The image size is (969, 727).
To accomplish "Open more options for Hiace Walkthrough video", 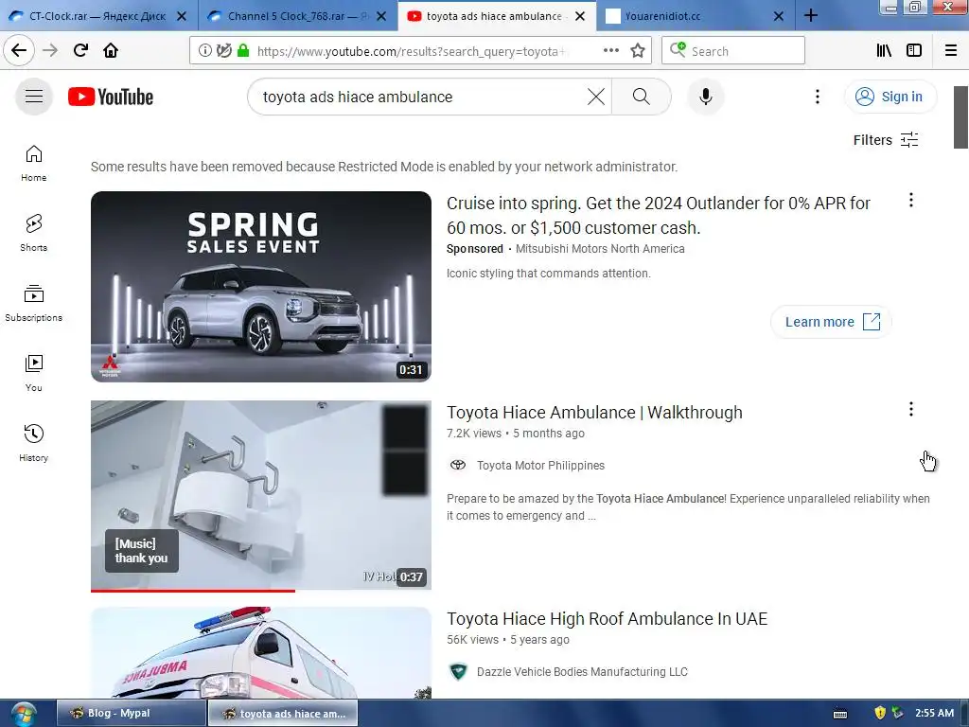I will (910, 409).
